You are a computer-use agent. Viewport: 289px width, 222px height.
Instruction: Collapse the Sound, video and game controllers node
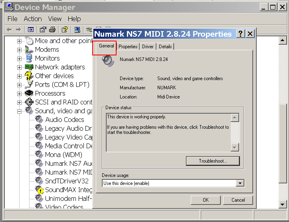[x=19, y=111]
